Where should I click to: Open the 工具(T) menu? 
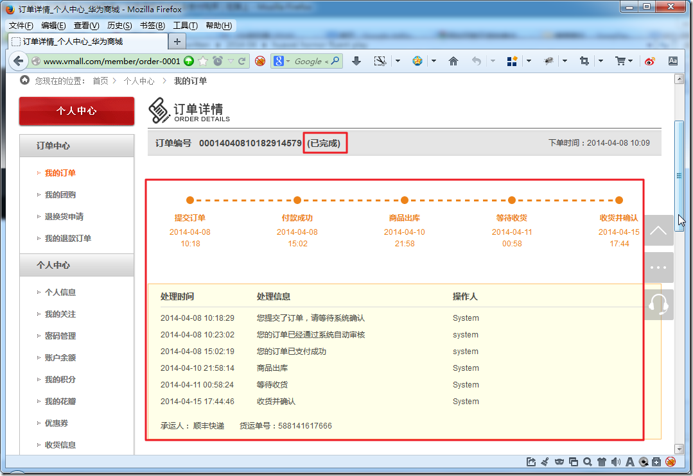185,26
